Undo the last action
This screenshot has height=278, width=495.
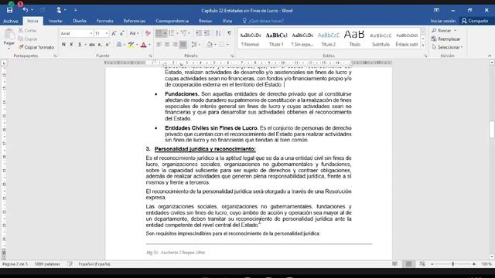pos(26,10)
